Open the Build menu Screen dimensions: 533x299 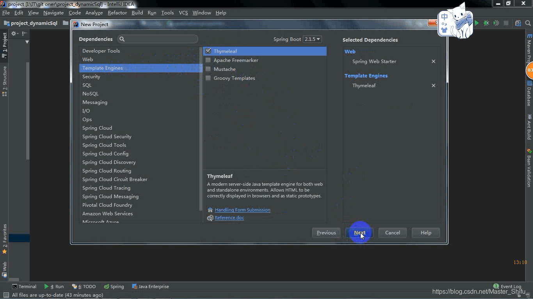click(x=137, y=12)
